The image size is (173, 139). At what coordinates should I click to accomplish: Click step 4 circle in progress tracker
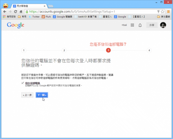pos(149,50)
